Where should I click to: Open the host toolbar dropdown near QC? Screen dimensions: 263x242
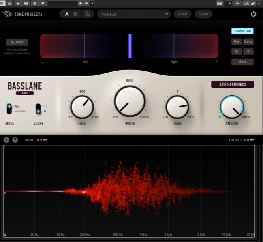click(x=229, y=3)
